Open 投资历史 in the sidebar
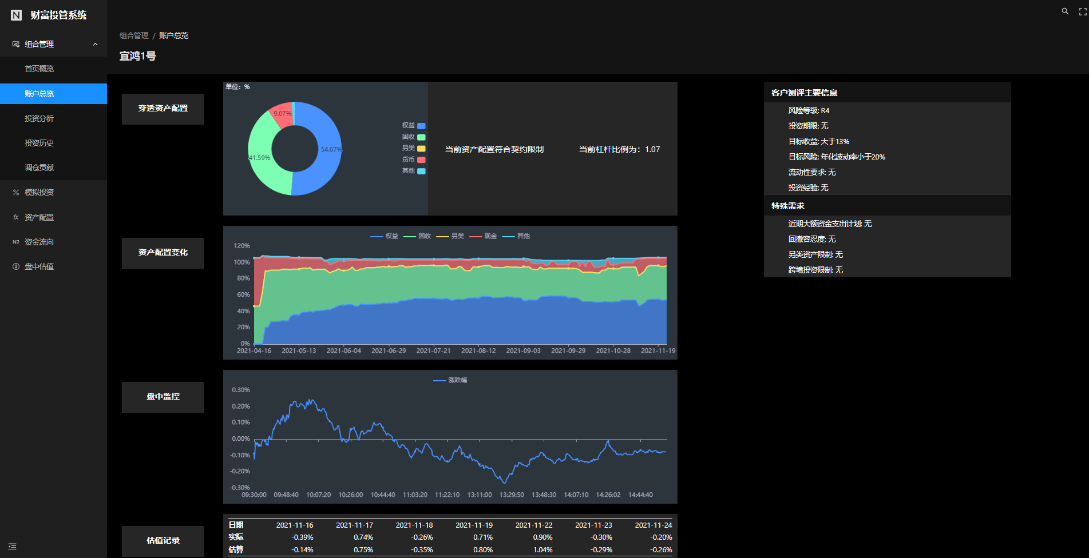This screenshot has width=1089, height=558. [53, 143]
